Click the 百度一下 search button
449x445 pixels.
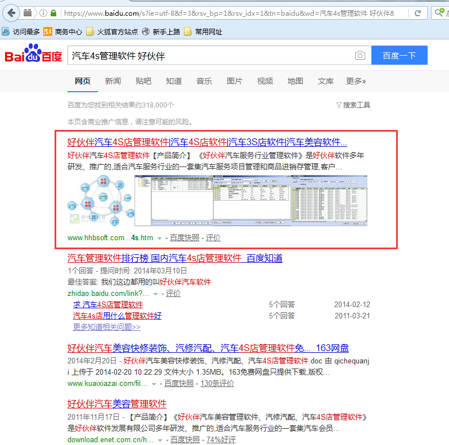click(399, 55)
